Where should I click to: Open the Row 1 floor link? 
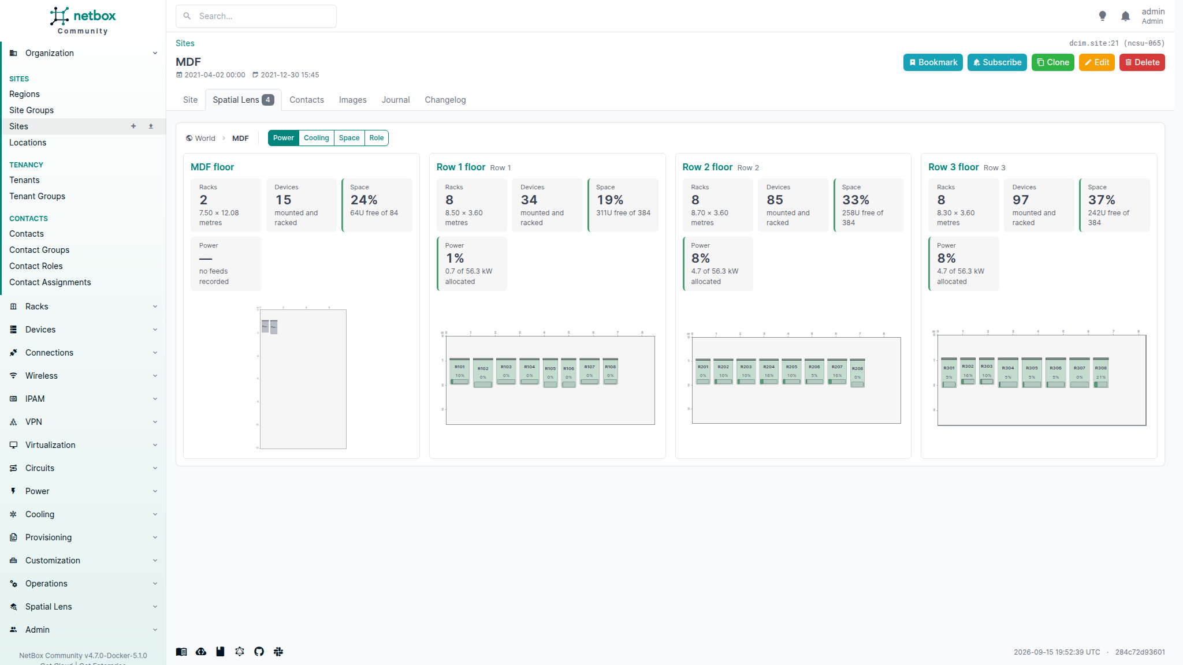click(460, 167)
